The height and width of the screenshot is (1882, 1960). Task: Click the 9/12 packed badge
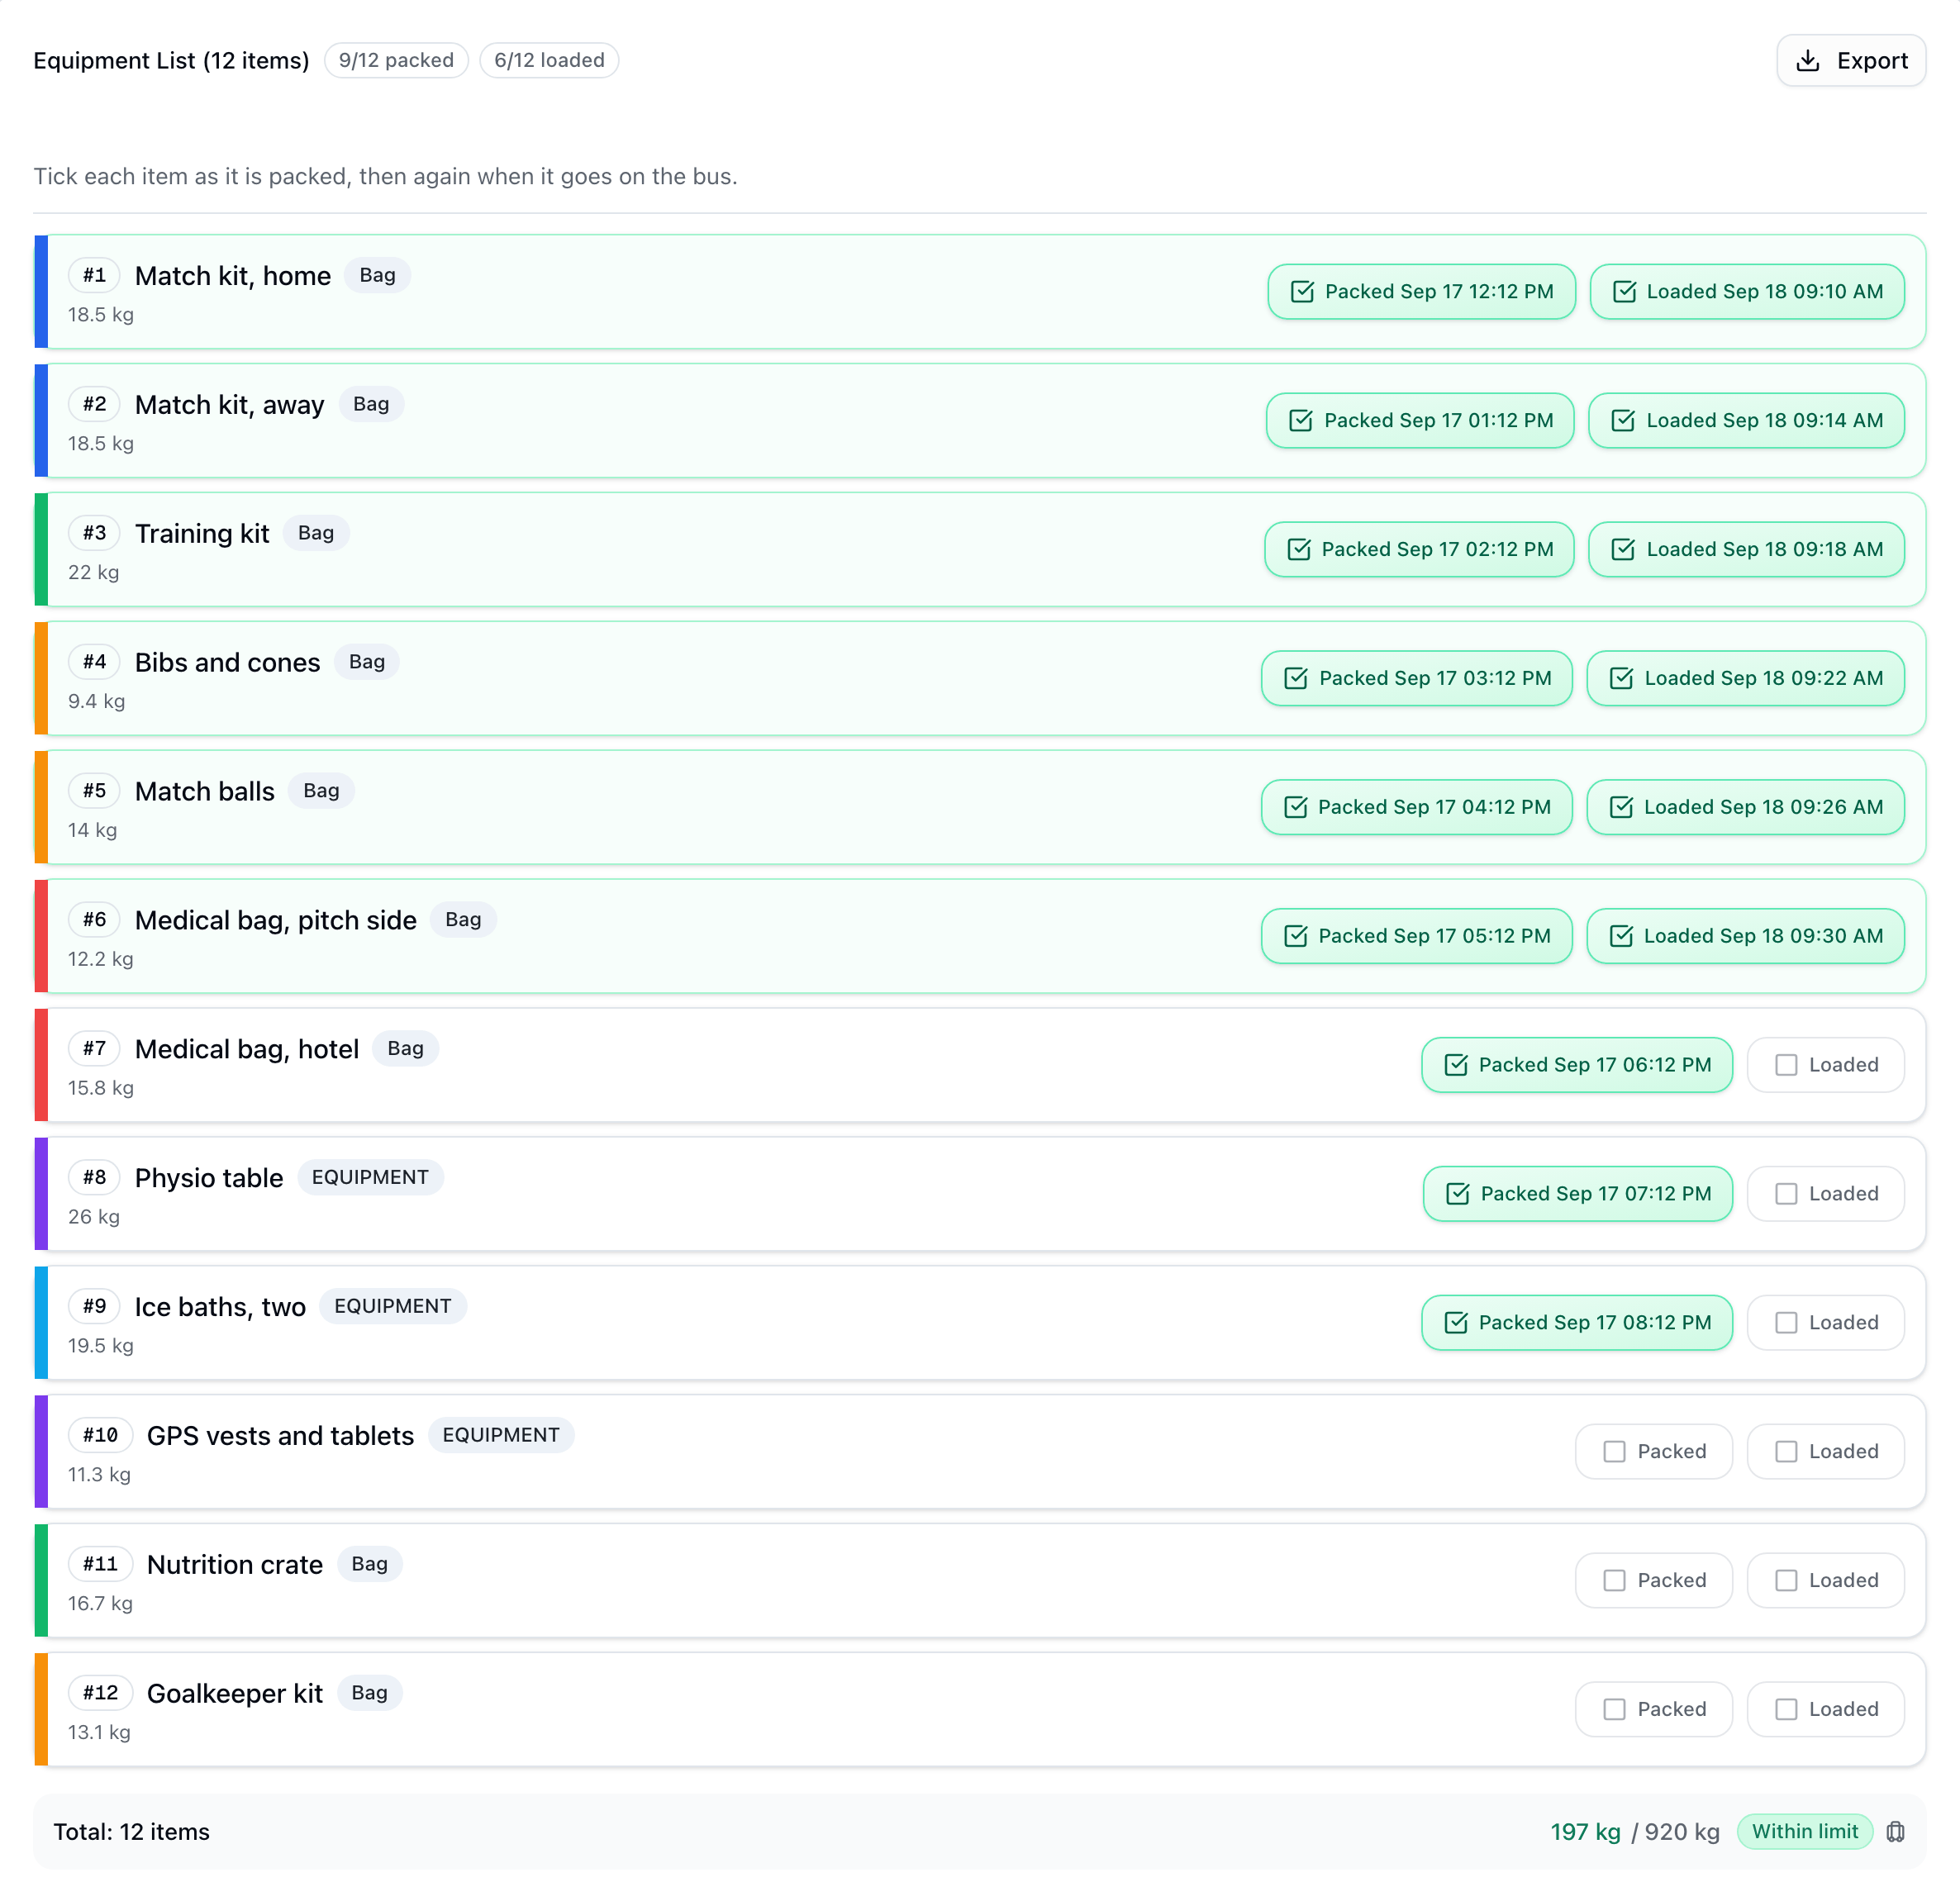(x=396, y=61)
